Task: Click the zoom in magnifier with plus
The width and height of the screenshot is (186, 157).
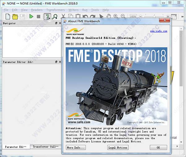Action: pos(116,16)
